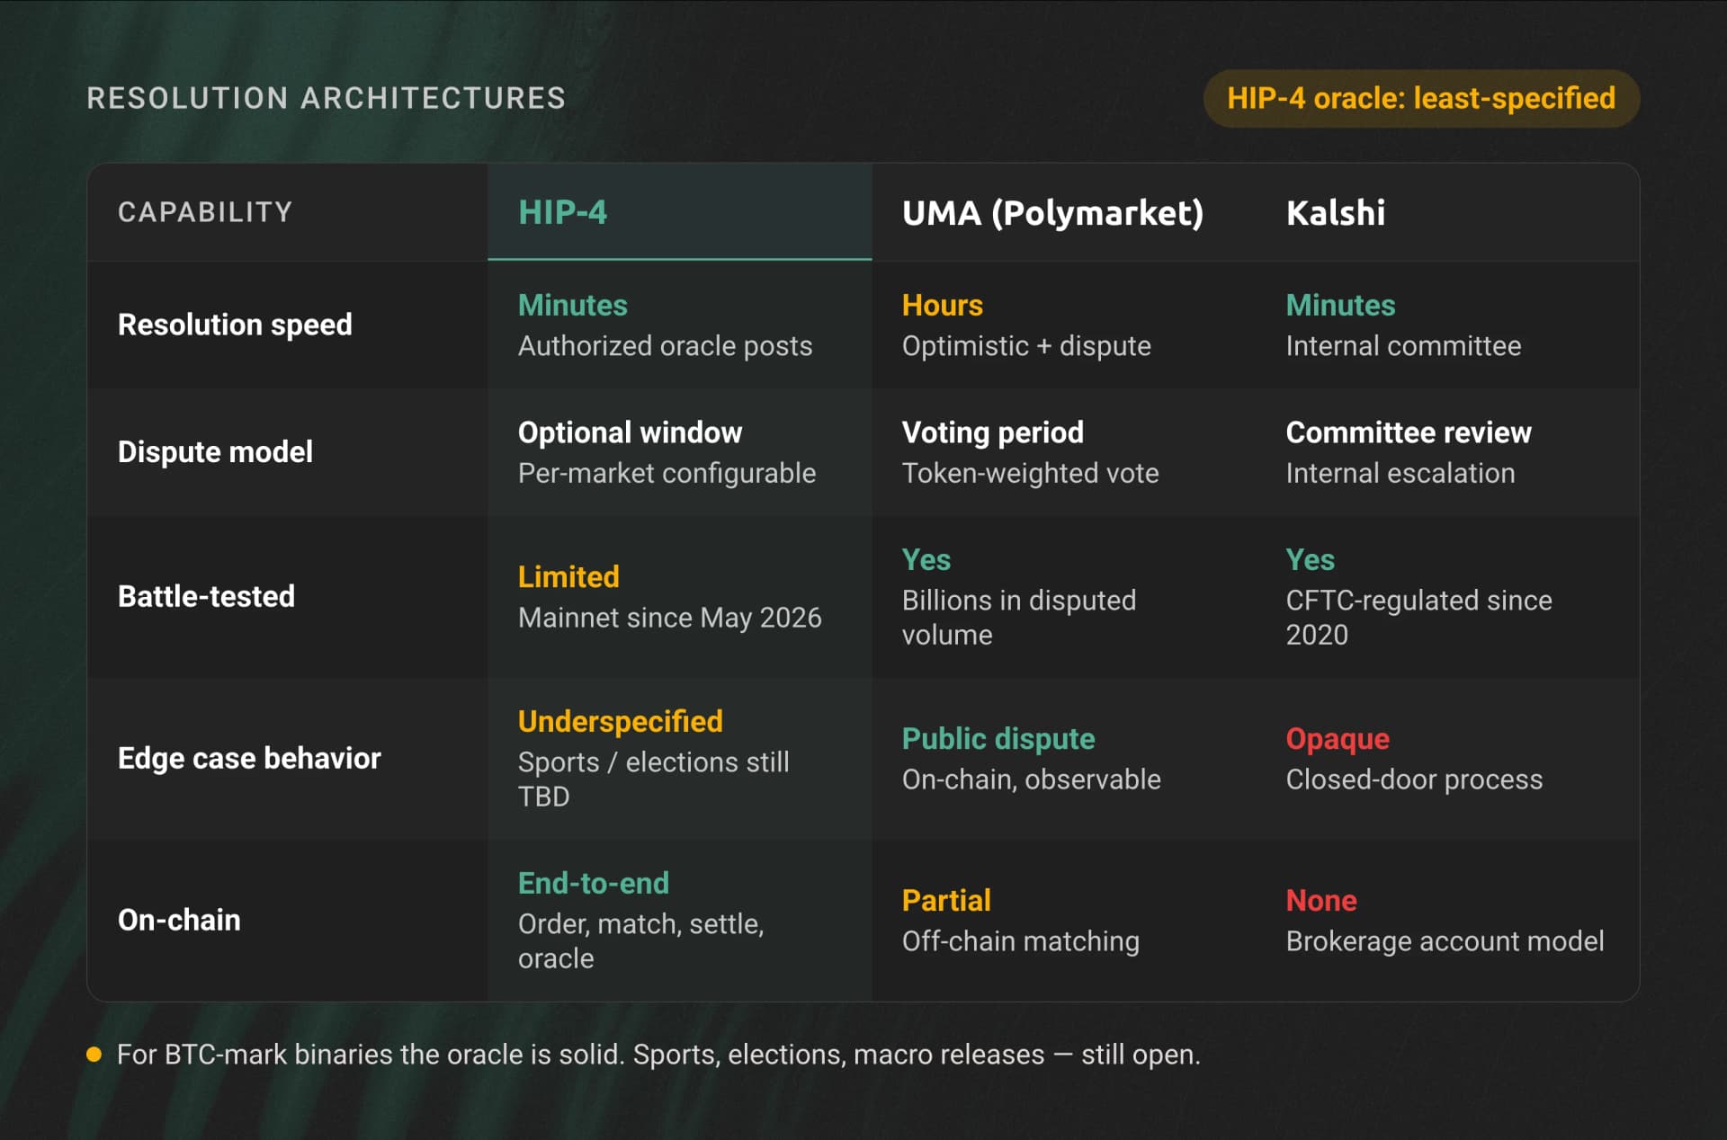
Task: Click the CAPABILITY column header
Action: 205,212
